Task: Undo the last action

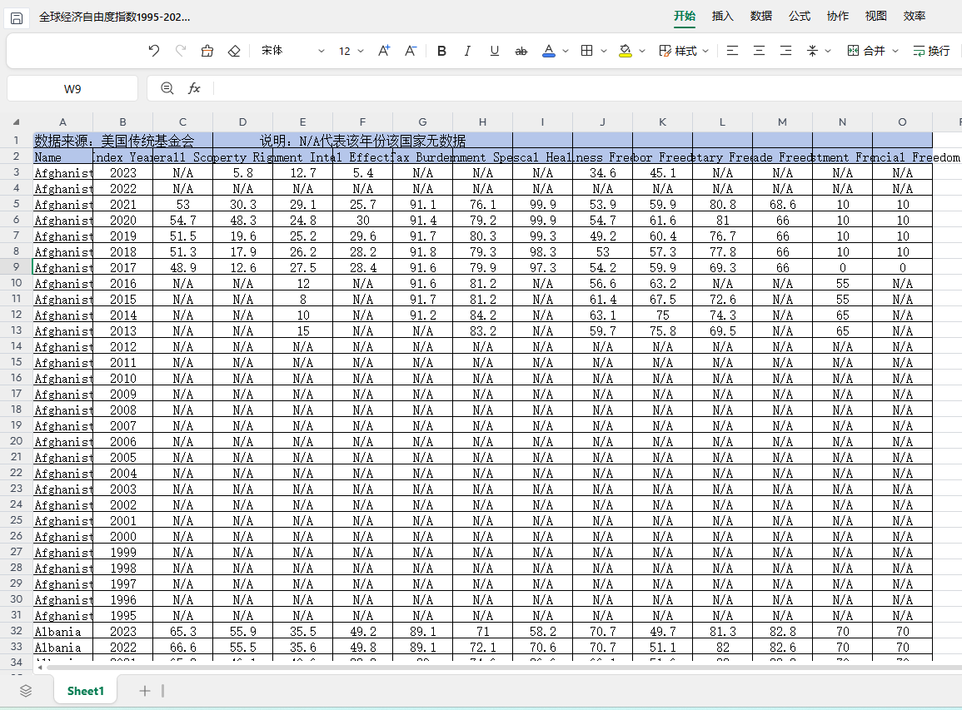Action: (x=154, y=51)
